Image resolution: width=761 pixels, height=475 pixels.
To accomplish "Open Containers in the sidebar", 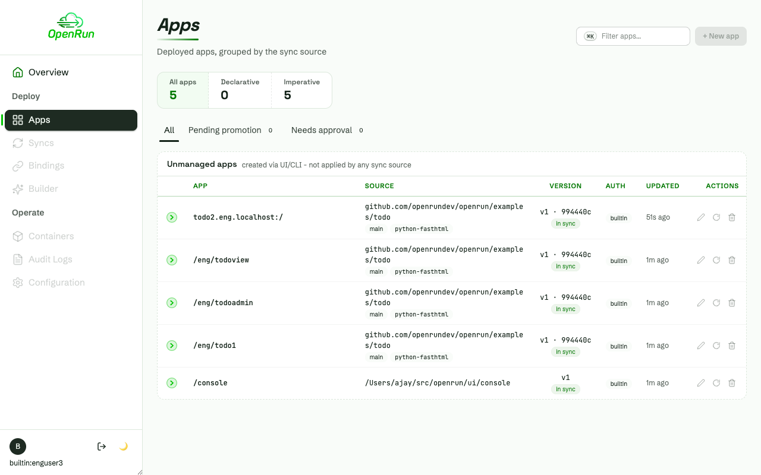I will [x=71, y=236].
